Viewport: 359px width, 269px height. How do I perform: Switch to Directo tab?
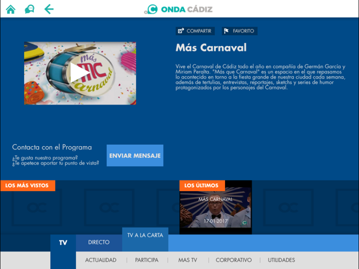99,242
